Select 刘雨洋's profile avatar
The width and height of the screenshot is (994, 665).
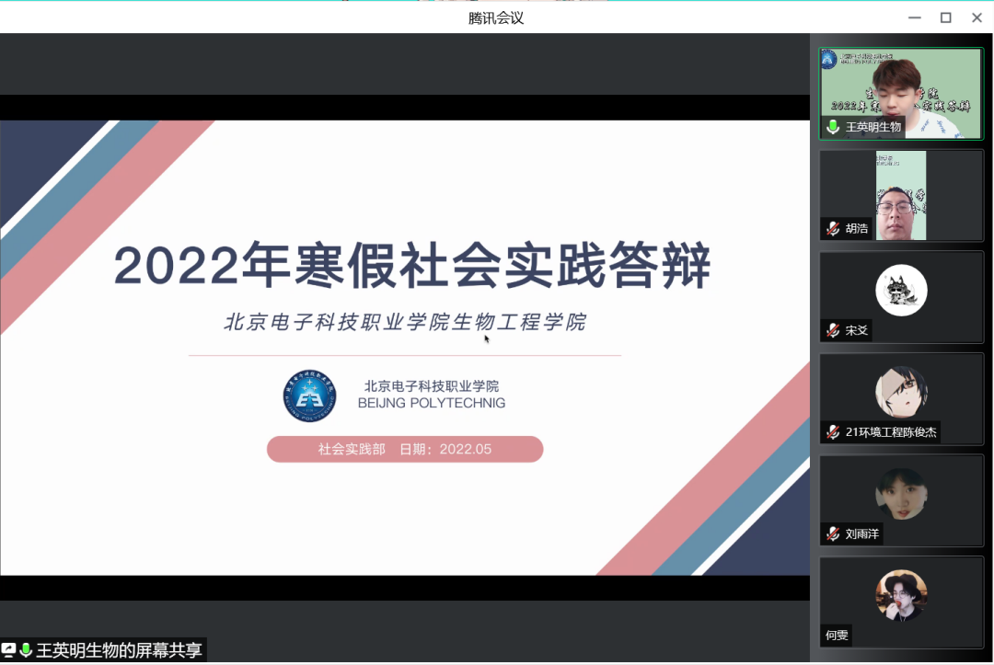tap(901, 494)
